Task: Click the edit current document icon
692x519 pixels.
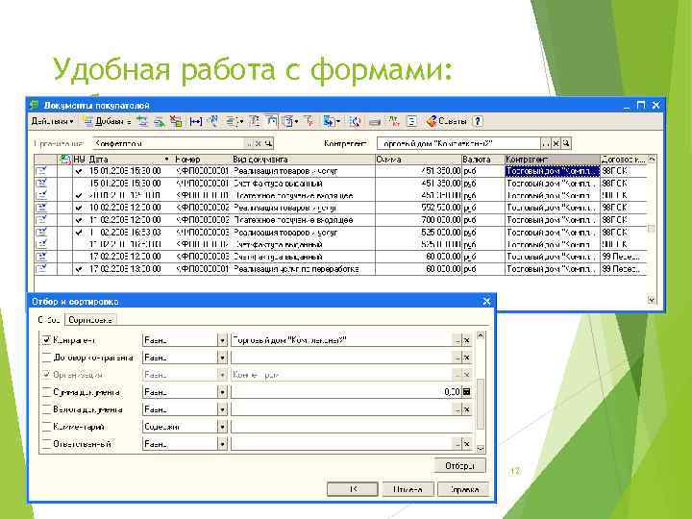Action: click(159, 121)
